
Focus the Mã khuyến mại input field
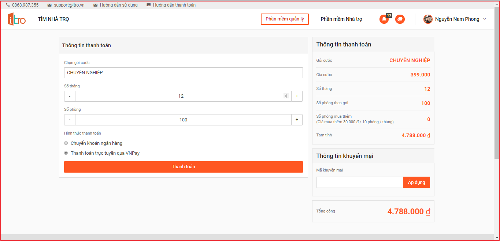(359, 182)
